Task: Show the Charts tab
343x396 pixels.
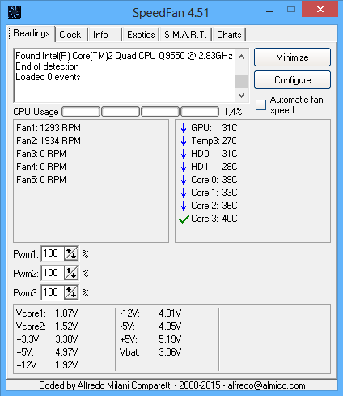Action: pos(229,35)
